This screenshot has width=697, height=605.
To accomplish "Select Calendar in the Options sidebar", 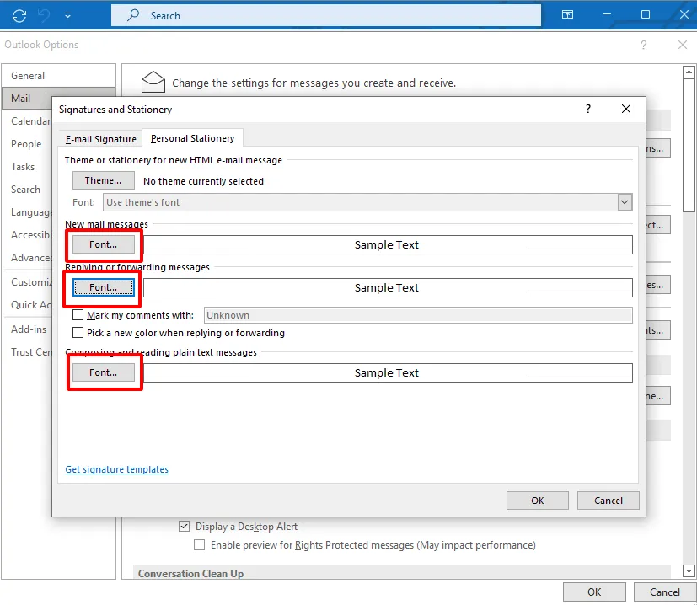I will 32,120.
